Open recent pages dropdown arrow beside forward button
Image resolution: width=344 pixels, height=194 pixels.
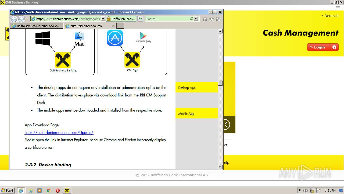[27, 19]
